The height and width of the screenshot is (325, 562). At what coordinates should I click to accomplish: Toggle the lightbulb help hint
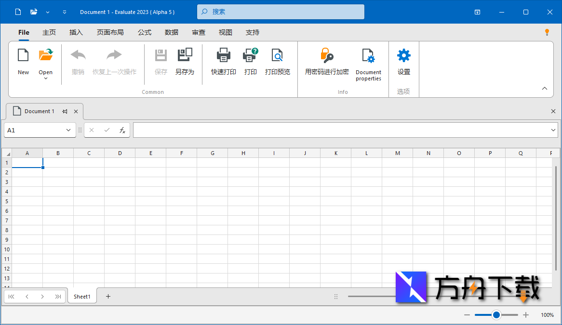point(547,32)
